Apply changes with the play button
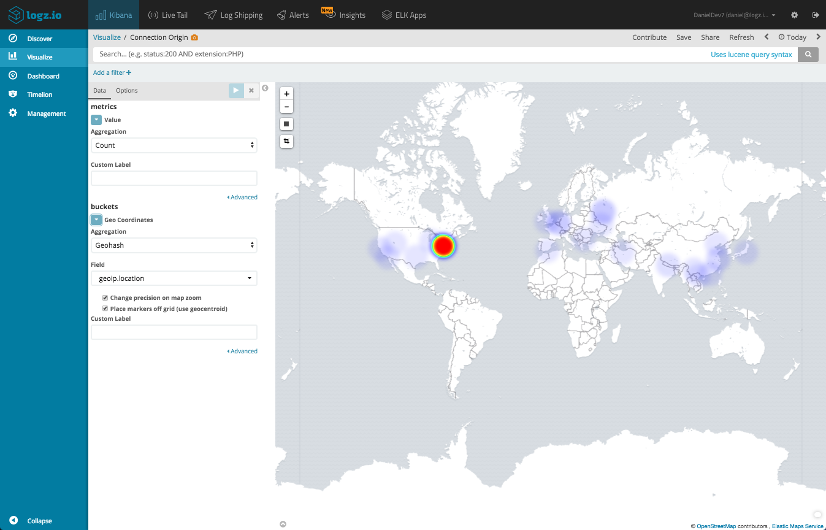826x530 pixels. (x=236, y=90)
